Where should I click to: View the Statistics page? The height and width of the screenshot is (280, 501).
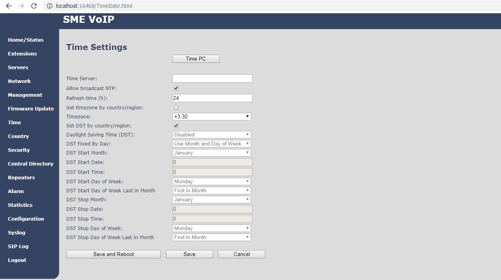[x=20, y=205]
